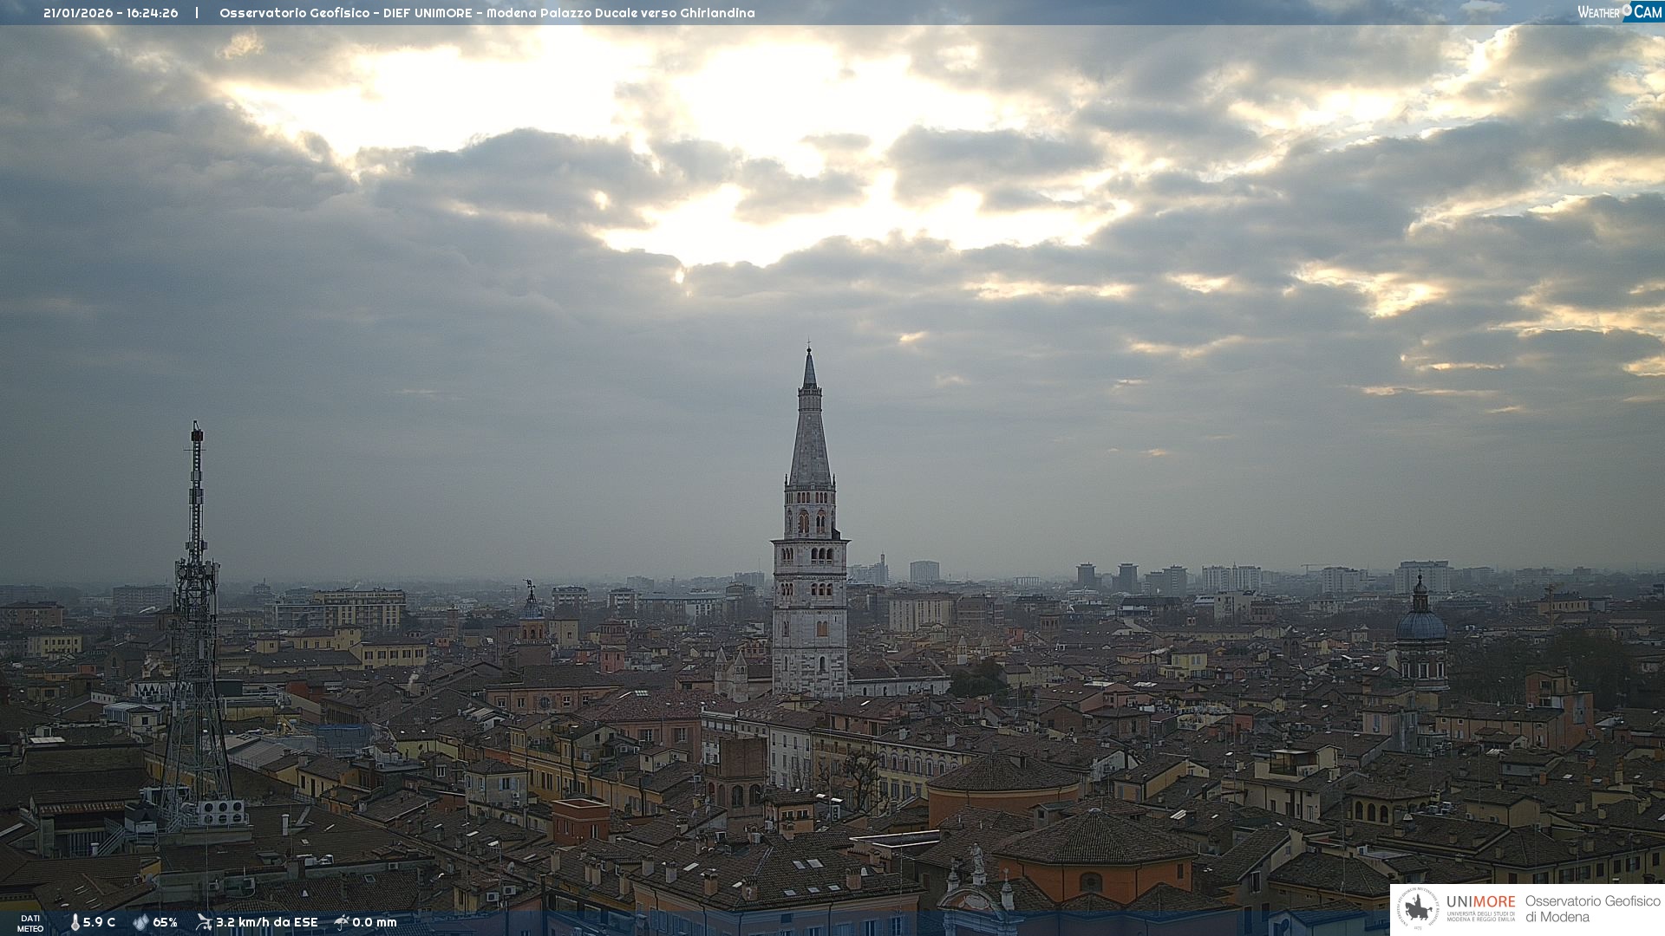Screen dimensions: 1665x936
Task: Click the Osservatorio Geofisico DIEF UNIMORE title
Action: (486, 13)
